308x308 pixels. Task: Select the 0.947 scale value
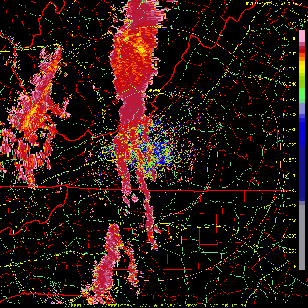pyautogui.click(x=290, y=54)
